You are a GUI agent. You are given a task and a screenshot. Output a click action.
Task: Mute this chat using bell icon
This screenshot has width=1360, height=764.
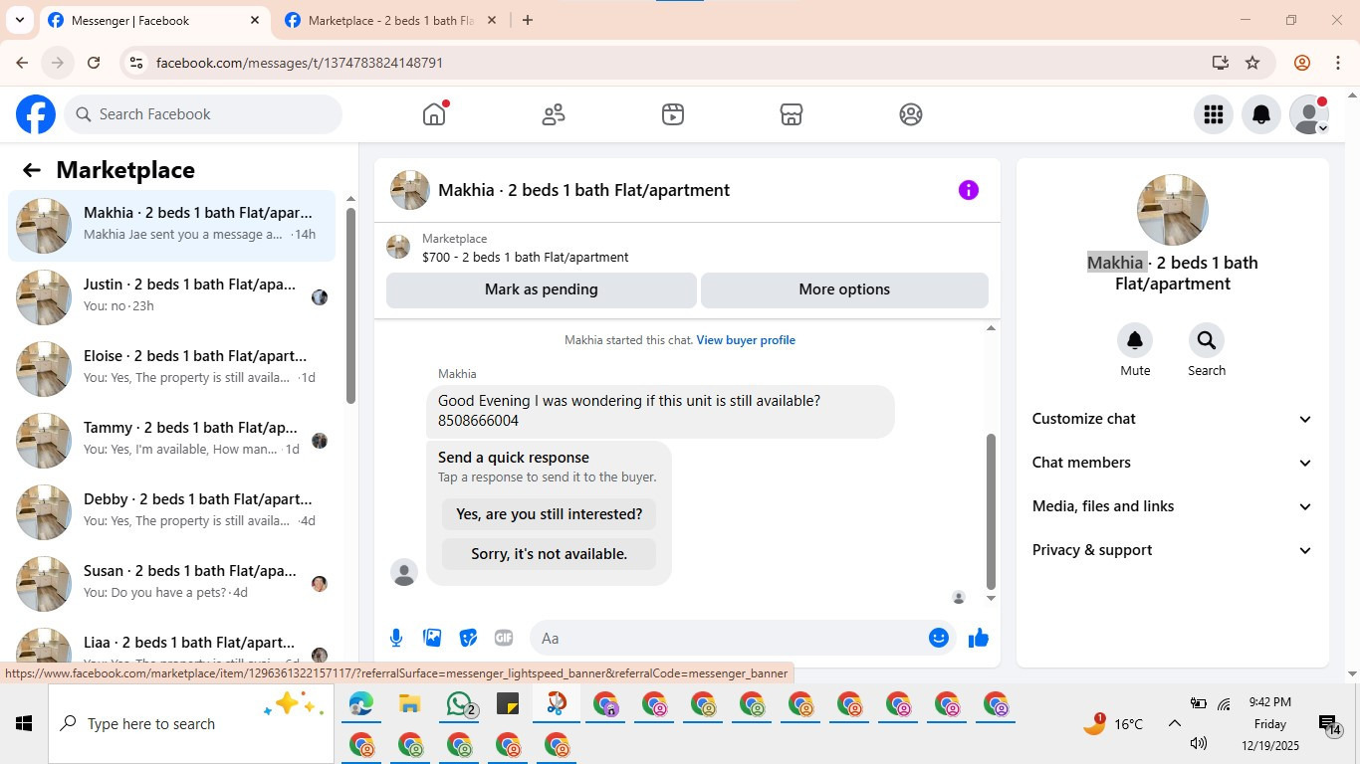coord(1135,341)
